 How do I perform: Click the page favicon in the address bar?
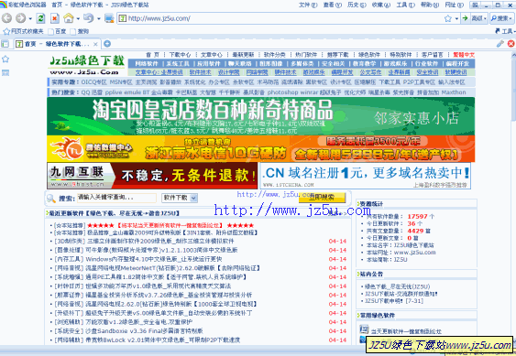click(x=123, y=18)
